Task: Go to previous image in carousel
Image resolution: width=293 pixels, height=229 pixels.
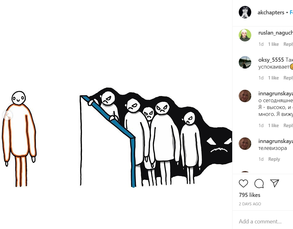Action: 7,115
